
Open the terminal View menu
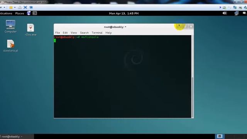[74, 32]
